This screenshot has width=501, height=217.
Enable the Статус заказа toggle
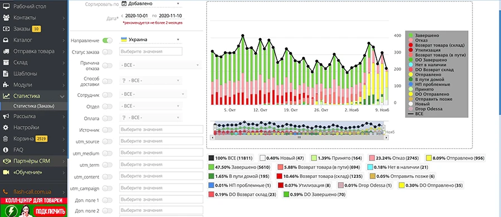(108, 52)
